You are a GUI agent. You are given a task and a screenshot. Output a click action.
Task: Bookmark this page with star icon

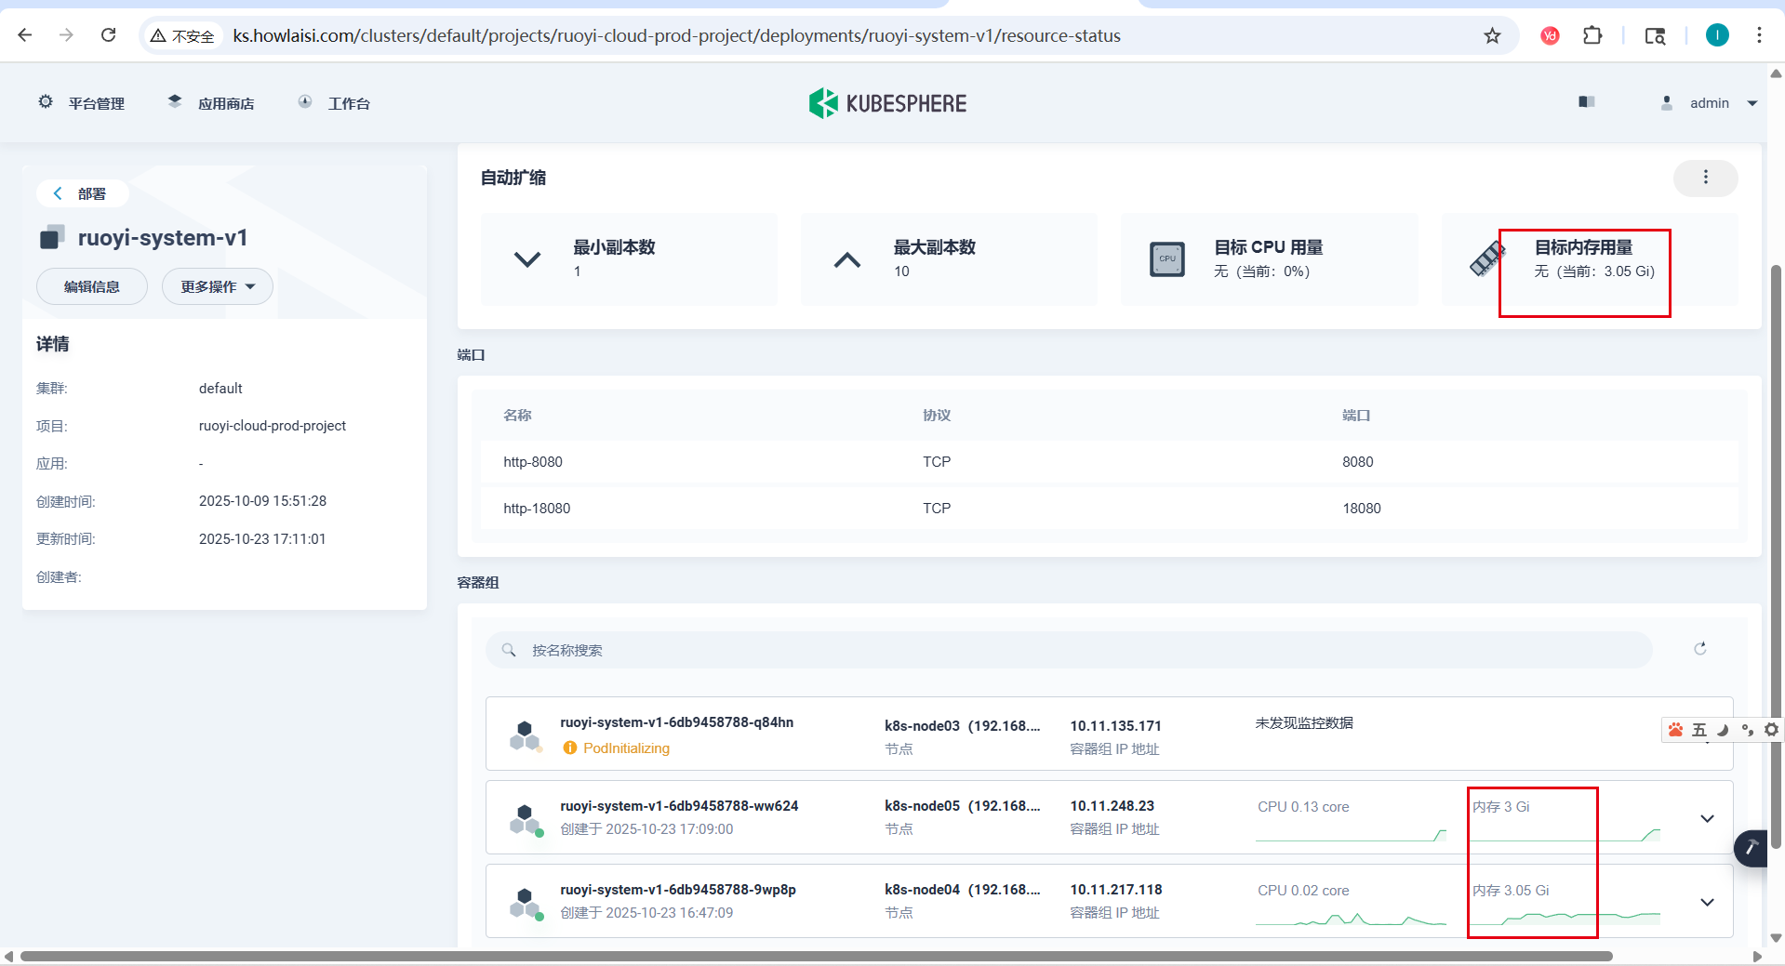click(1492, 36)
